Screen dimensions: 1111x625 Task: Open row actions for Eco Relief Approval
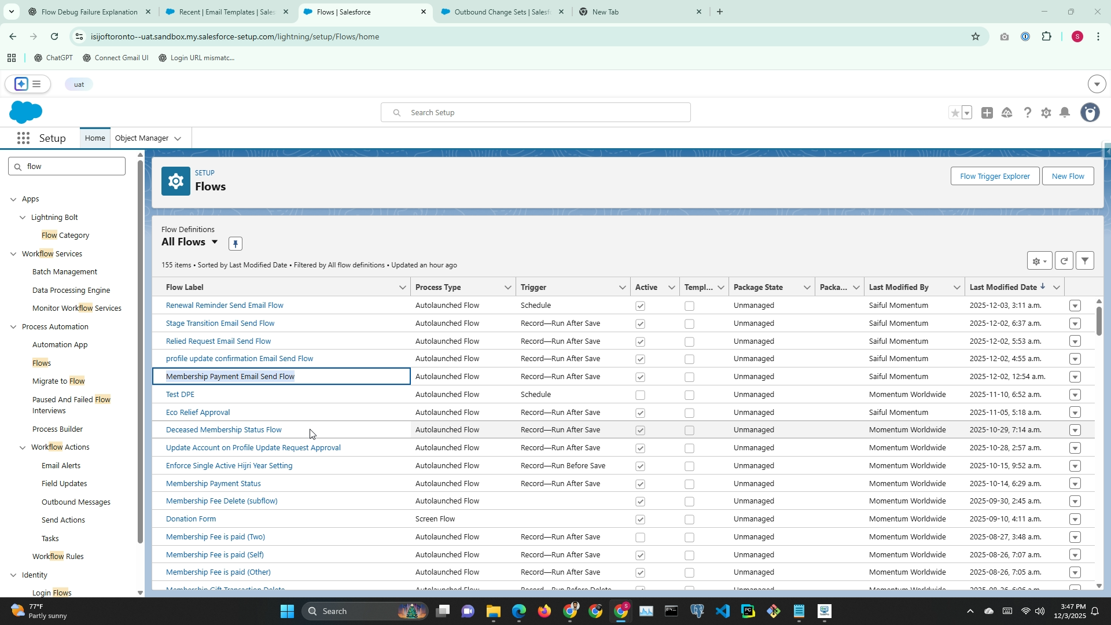coord(1075,413)
